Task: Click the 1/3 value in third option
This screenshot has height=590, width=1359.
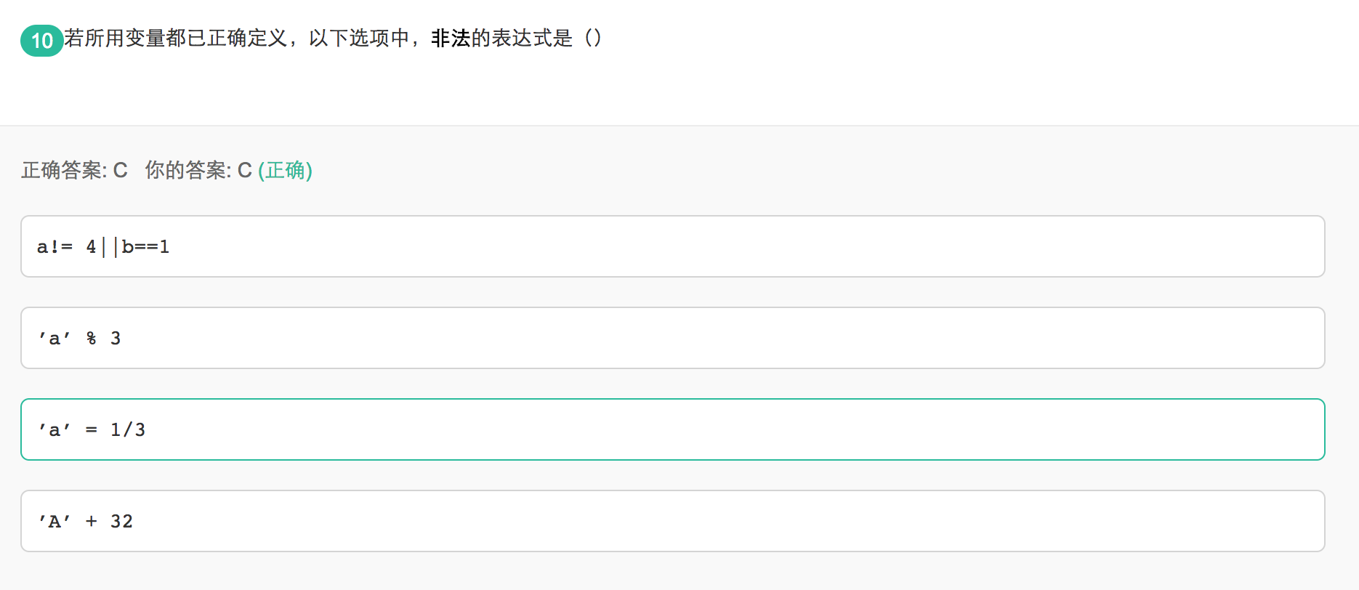Action: [x=128, y=430]
